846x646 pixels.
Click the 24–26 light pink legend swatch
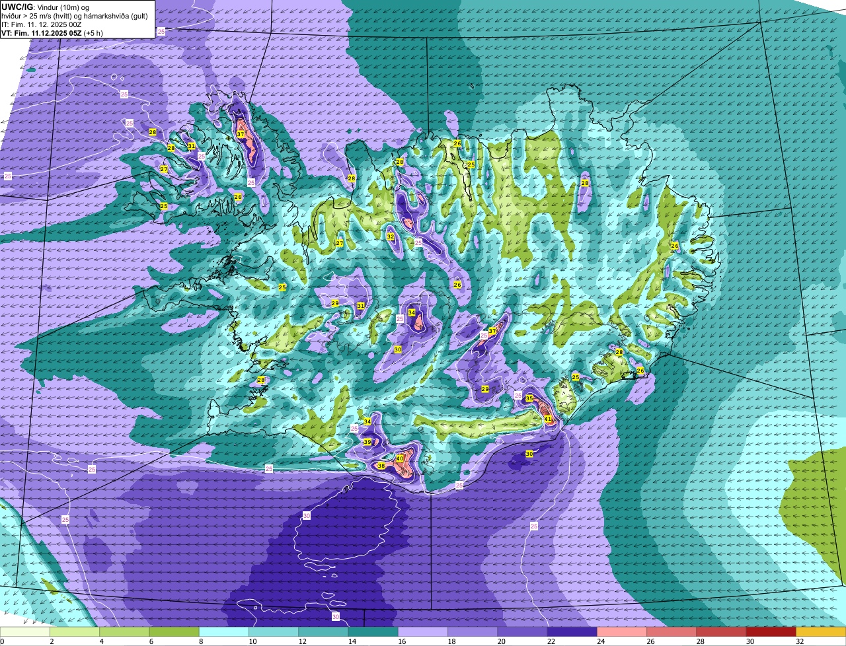622,631
